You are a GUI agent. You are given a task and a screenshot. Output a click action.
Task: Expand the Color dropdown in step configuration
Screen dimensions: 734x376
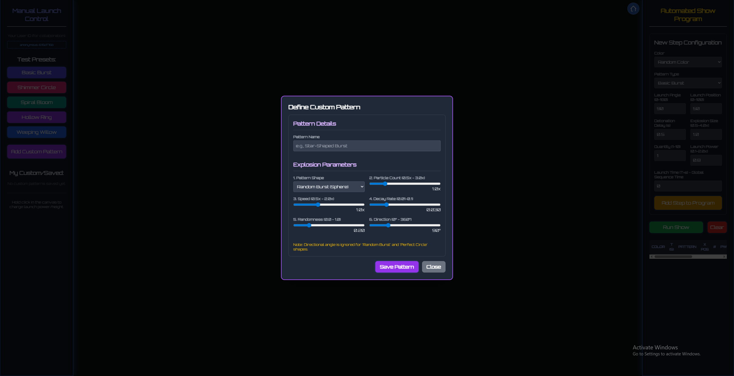point(688,62)
